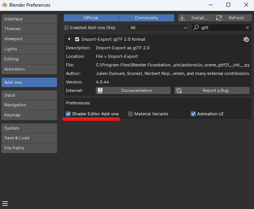Open the hamburger preferences menu
The height and width of the screenshot is (209, 254).
(5, 204)
